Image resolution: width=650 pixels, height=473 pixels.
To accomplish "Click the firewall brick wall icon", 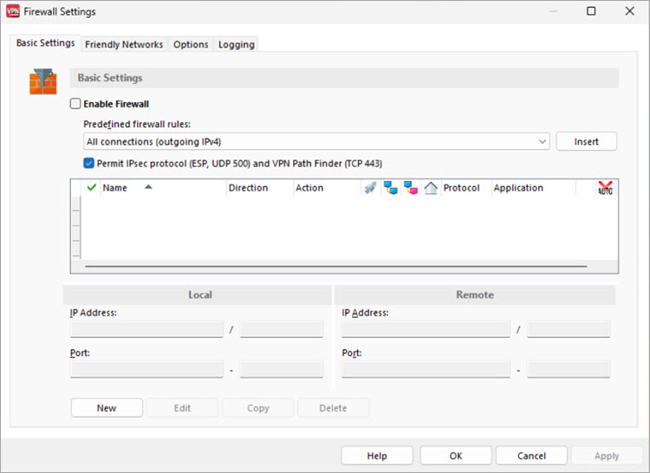I will 42,81.
